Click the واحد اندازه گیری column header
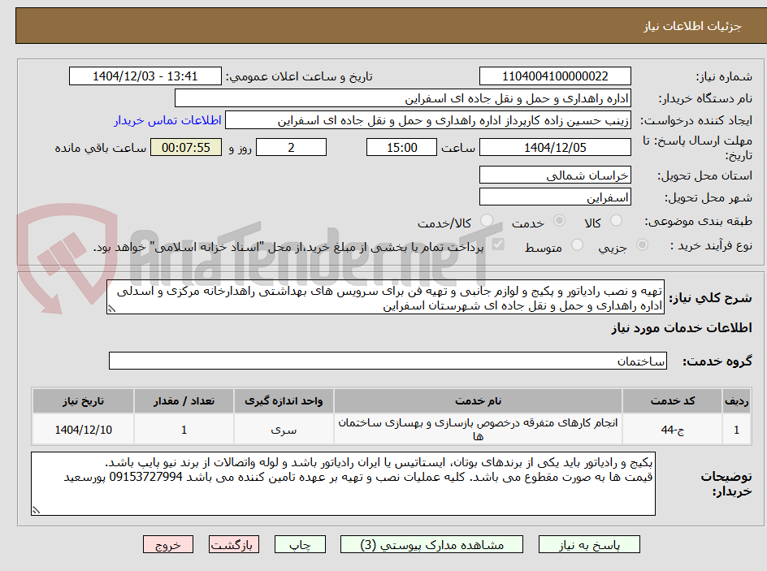 (284, 401)
